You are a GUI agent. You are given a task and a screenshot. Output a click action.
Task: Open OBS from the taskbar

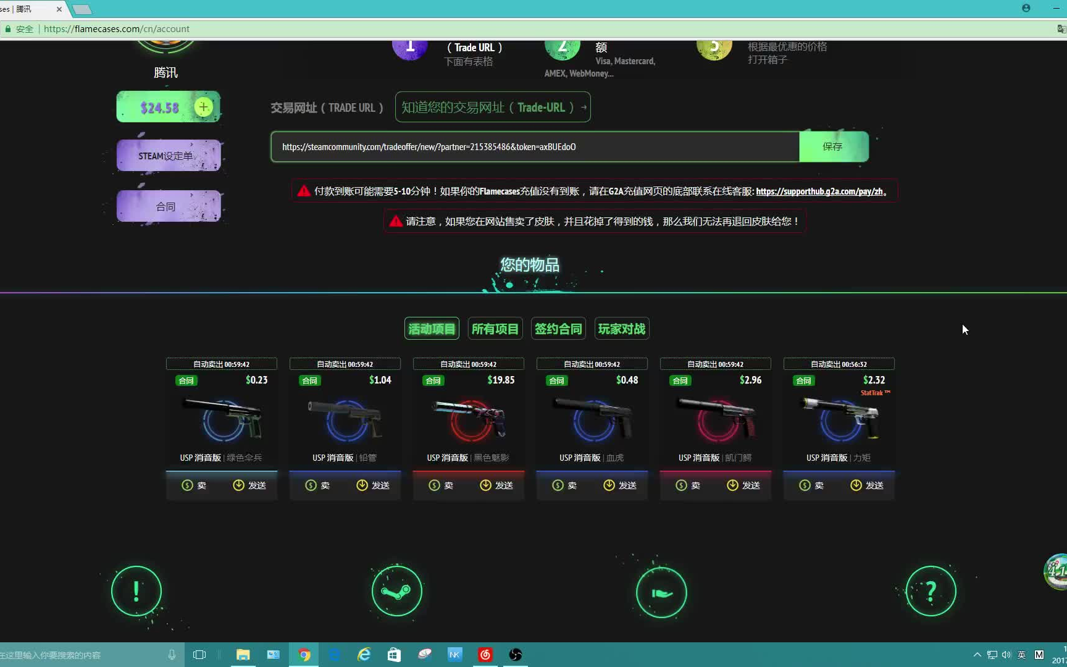point(515,654)
